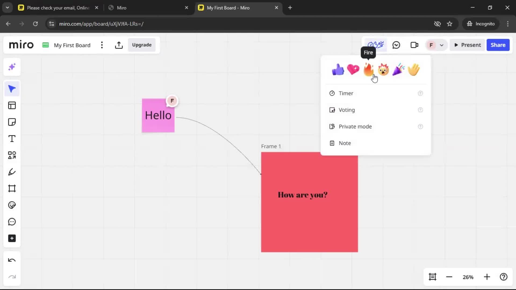Click the Upgrade button

point(142,45)
